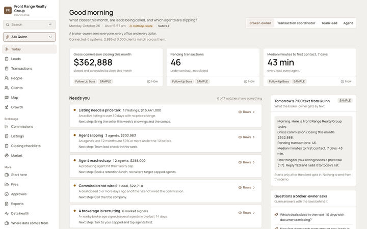Expand chevron on Agent slipping row

click(254, 137)
